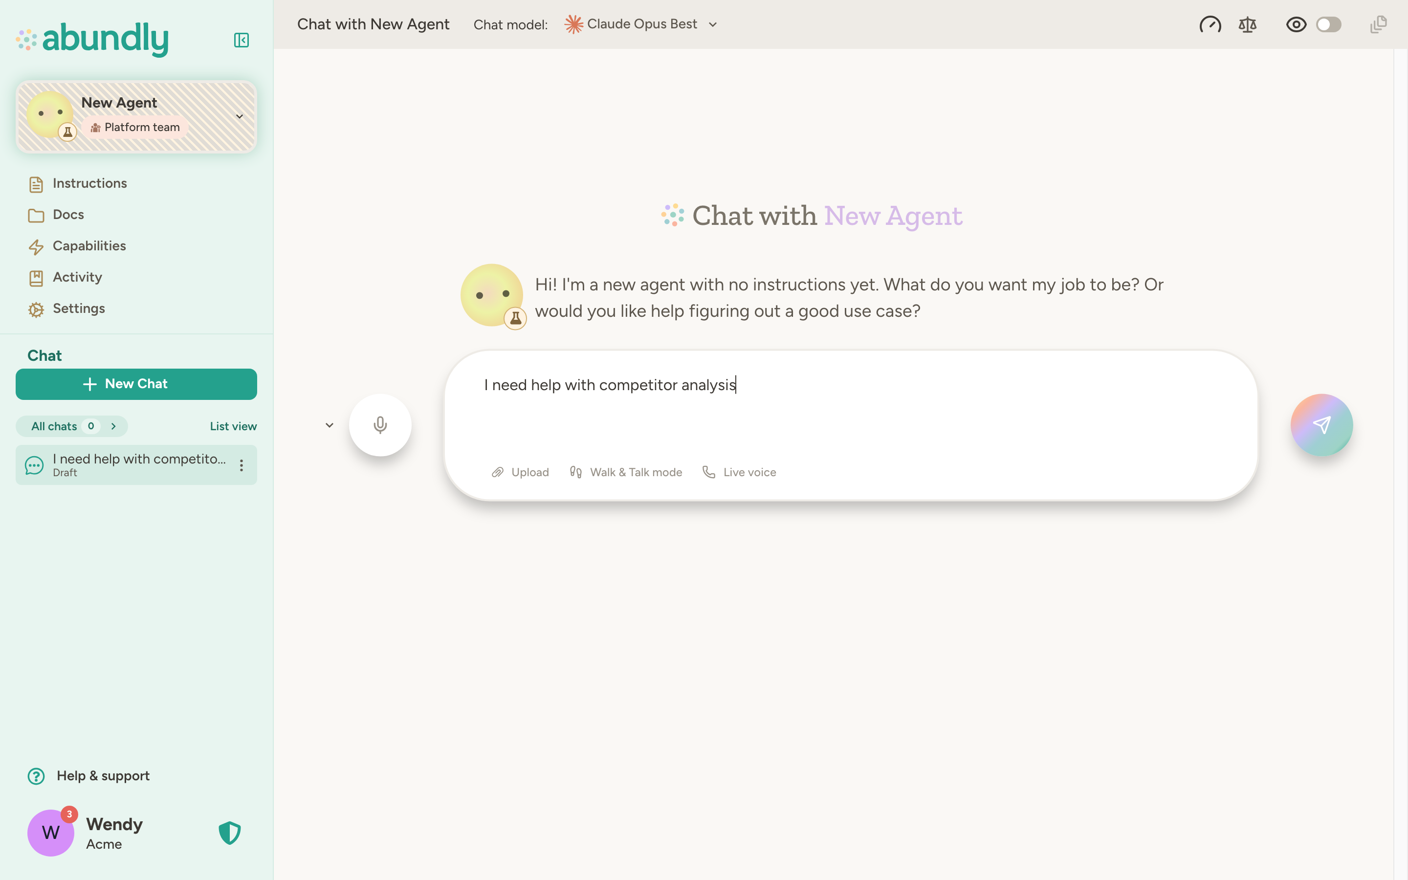The width and height of the screenshot is (1408, 880).
Task: Click Platform team badge
Action: [135, 128]
